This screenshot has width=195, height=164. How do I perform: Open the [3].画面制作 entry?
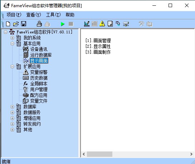point(98,52)
